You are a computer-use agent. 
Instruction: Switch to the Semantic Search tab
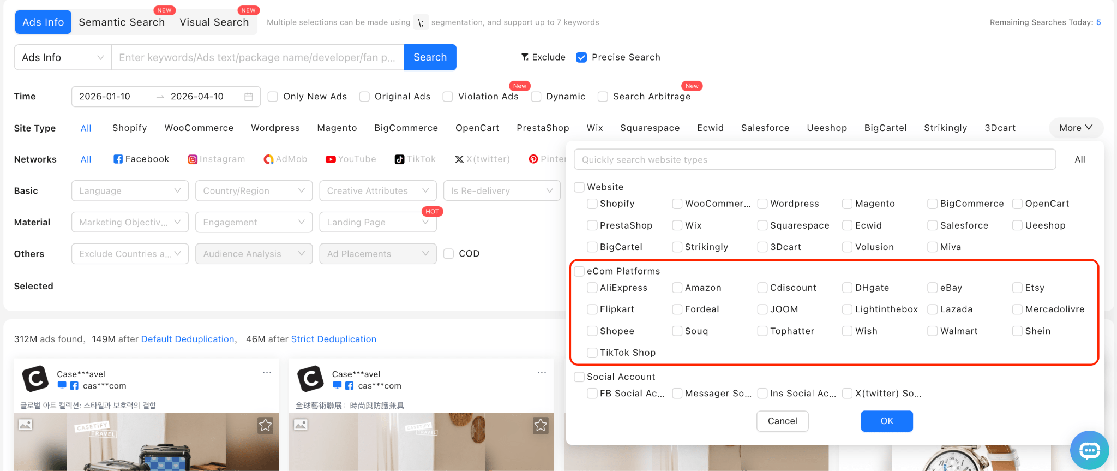point(122,22)
